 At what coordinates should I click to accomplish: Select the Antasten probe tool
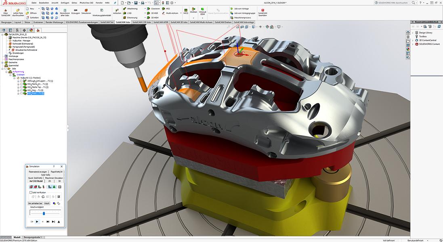[117, 11]
